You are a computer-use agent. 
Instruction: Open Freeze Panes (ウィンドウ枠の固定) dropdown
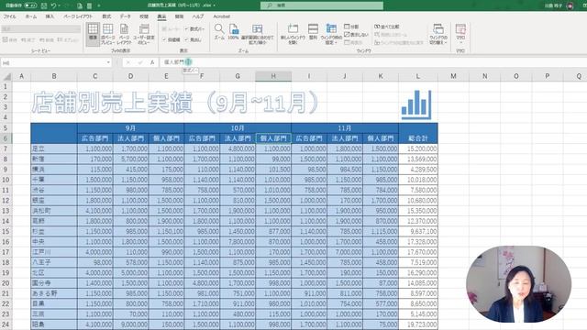331,34
